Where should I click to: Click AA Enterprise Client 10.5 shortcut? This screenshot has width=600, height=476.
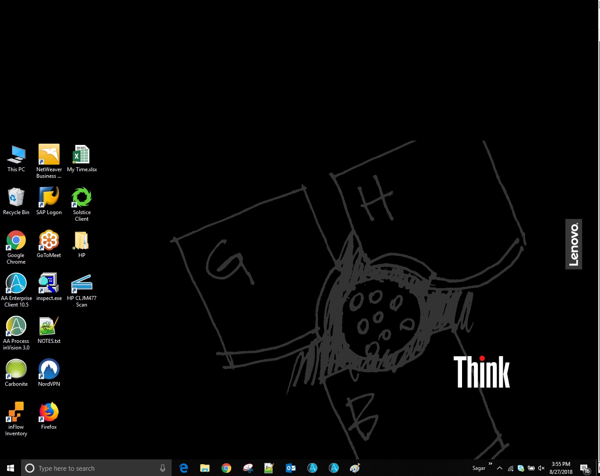tap(16, 290)
